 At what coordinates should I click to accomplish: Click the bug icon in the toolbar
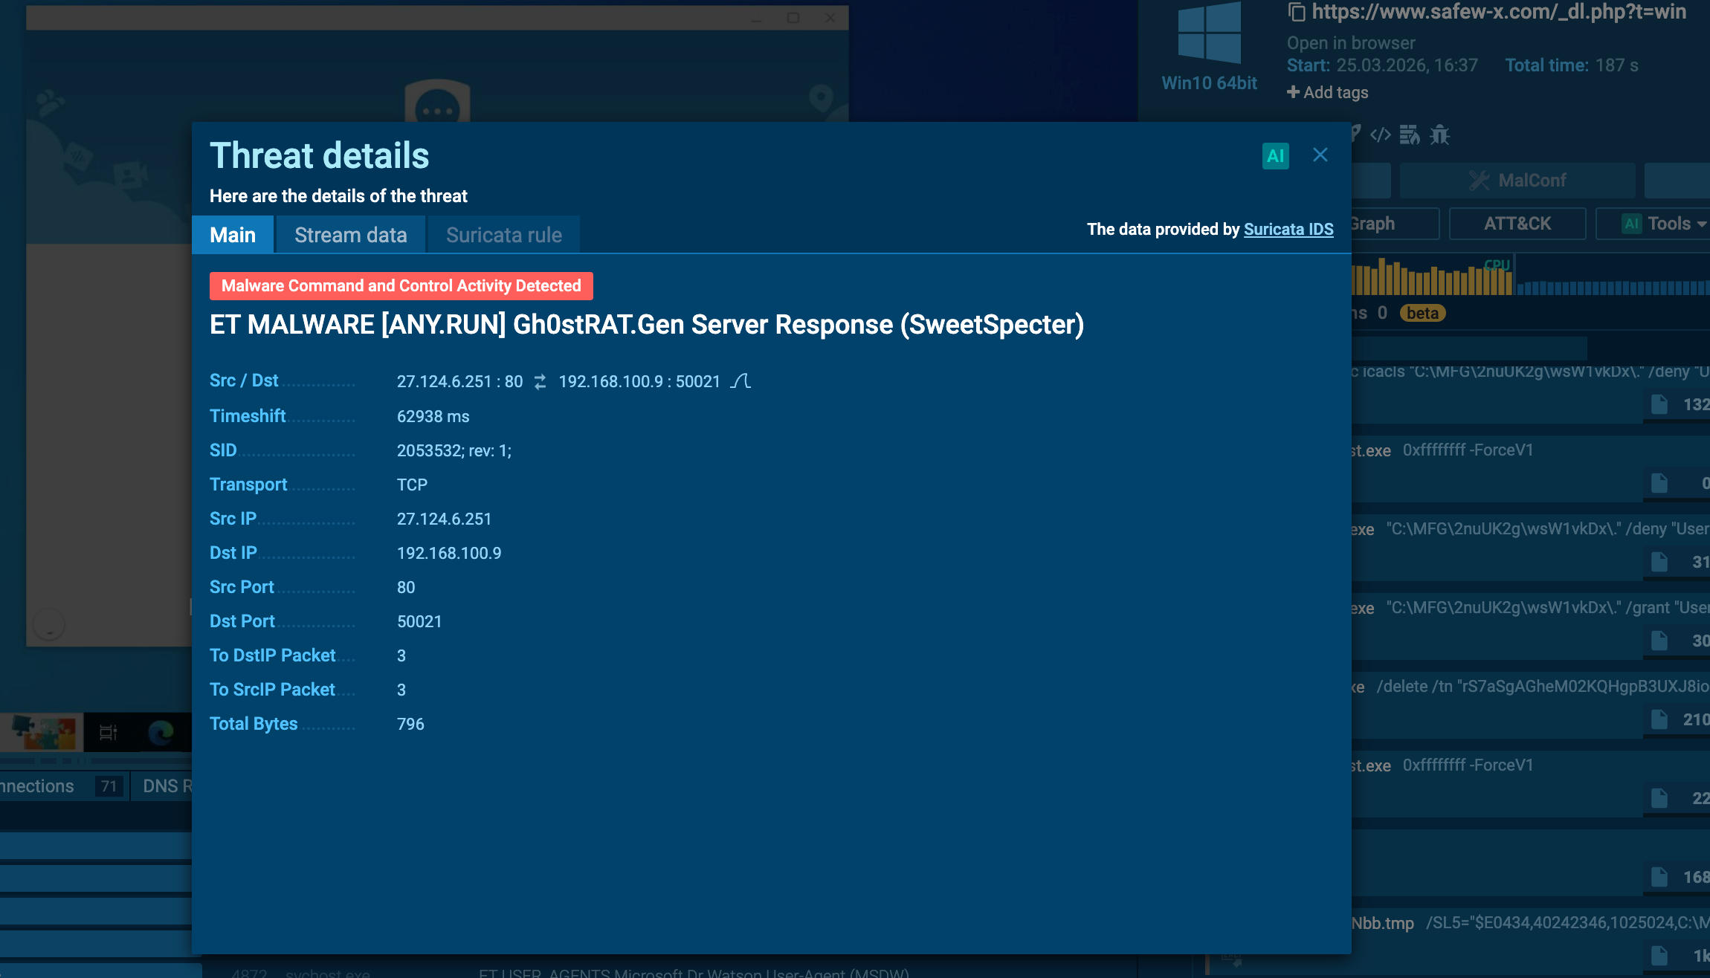pos(1439,135)
